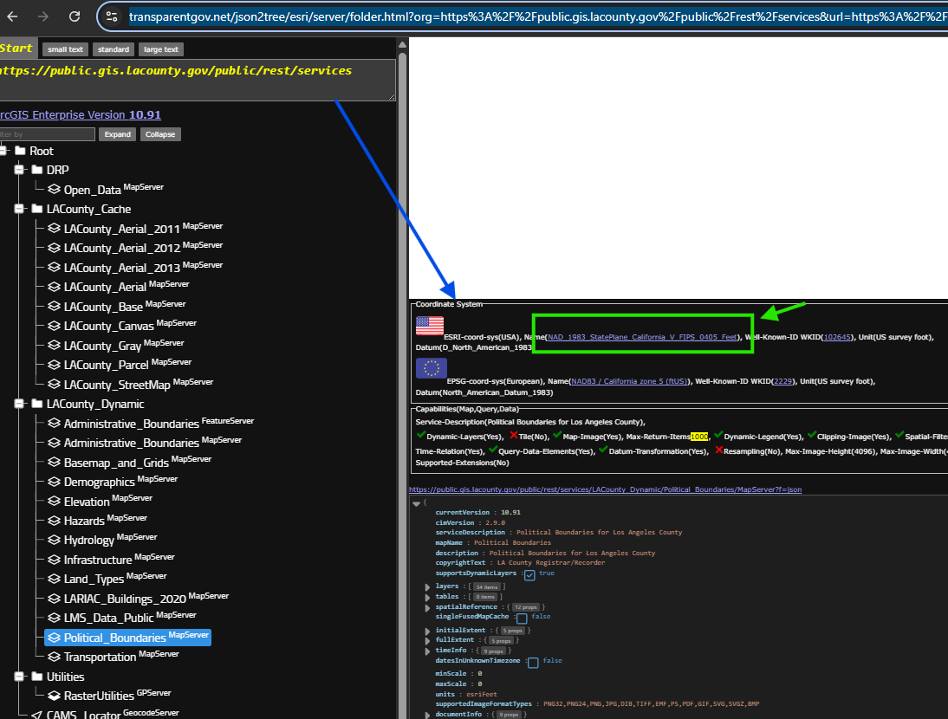Click the browser reload icon

75,16
